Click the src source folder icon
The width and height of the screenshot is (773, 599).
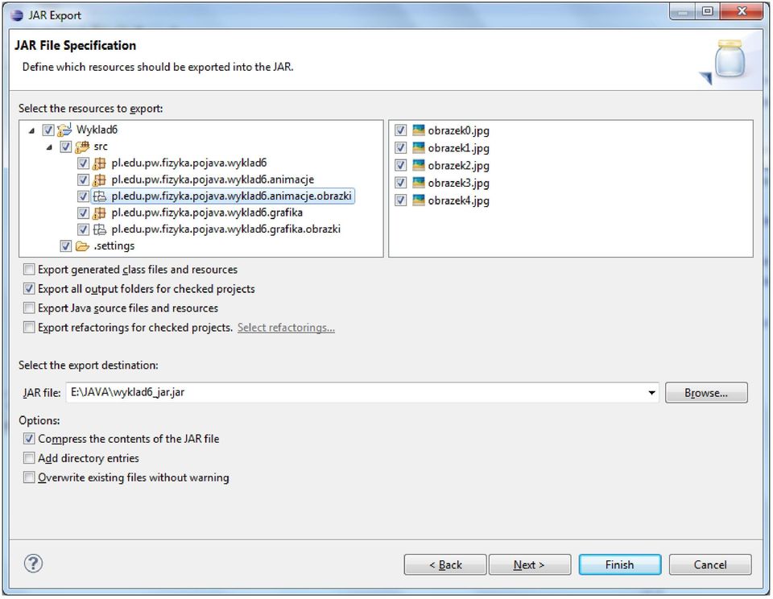[82, 147]
